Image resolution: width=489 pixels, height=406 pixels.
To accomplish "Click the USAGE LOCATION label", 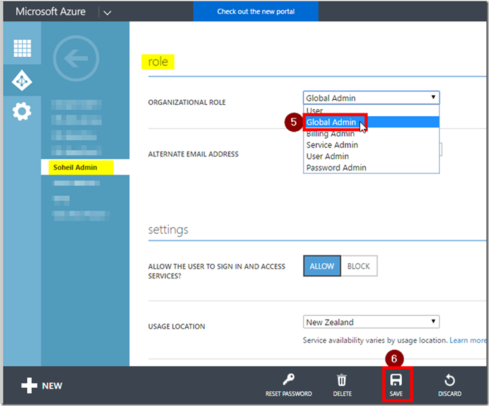I will pos(176,326).
